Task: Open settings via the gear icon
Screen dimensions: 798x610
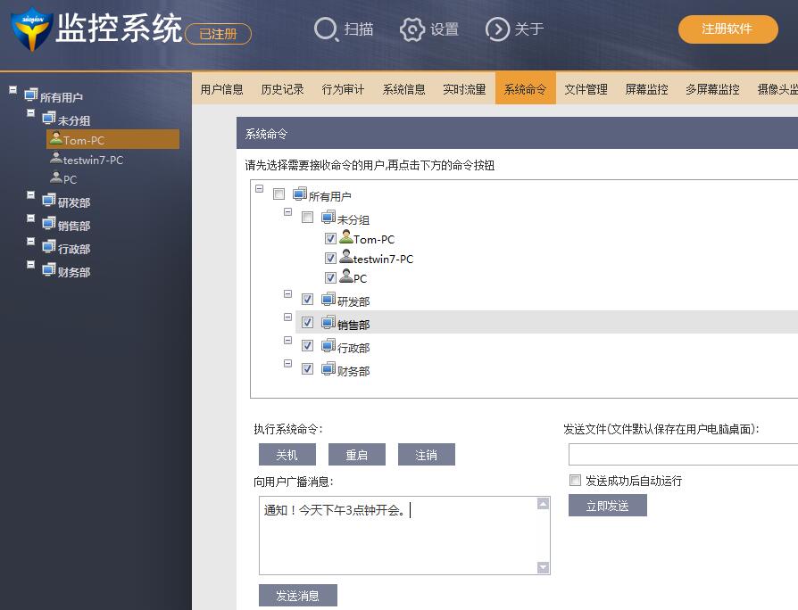Action: tap(411, 29)
